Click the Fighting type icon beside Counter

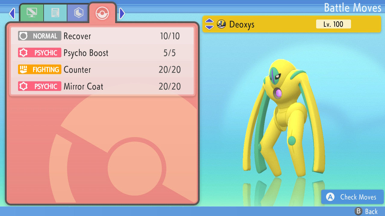point(39,69)
